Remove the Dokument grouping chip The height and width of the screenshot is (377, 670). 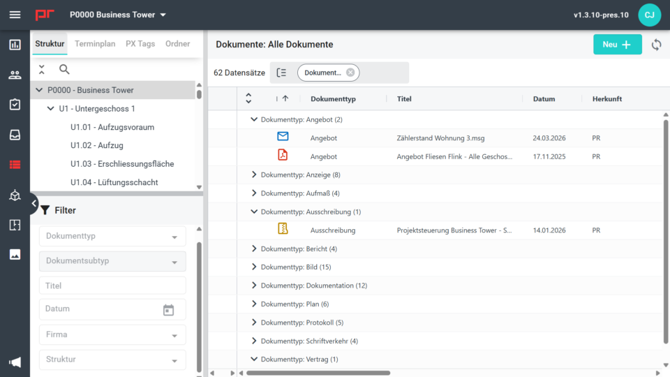[x=350, y=73]
